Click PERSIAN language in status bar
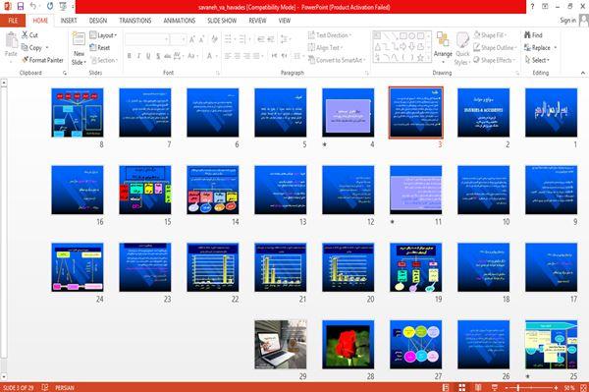 coord(65,387)
